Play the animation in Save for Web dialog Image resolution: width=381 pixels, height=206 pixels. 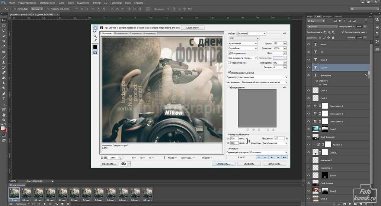pos(272,157)
